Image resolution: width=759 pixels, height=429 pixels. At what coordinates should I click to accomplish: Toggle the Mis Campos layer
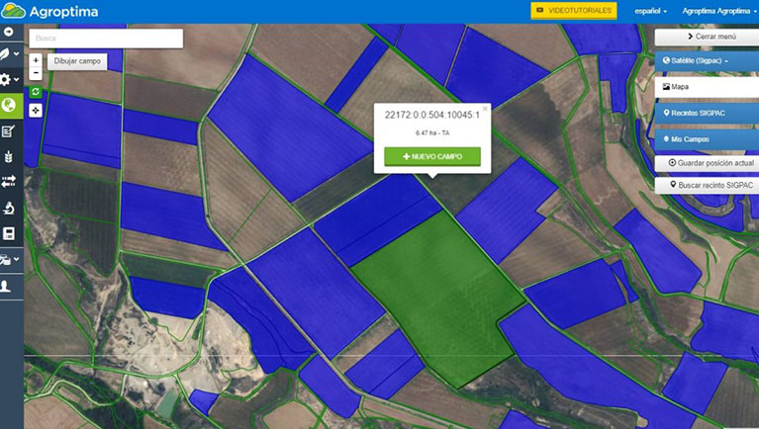pyautogui.click(x=705, y=139)
